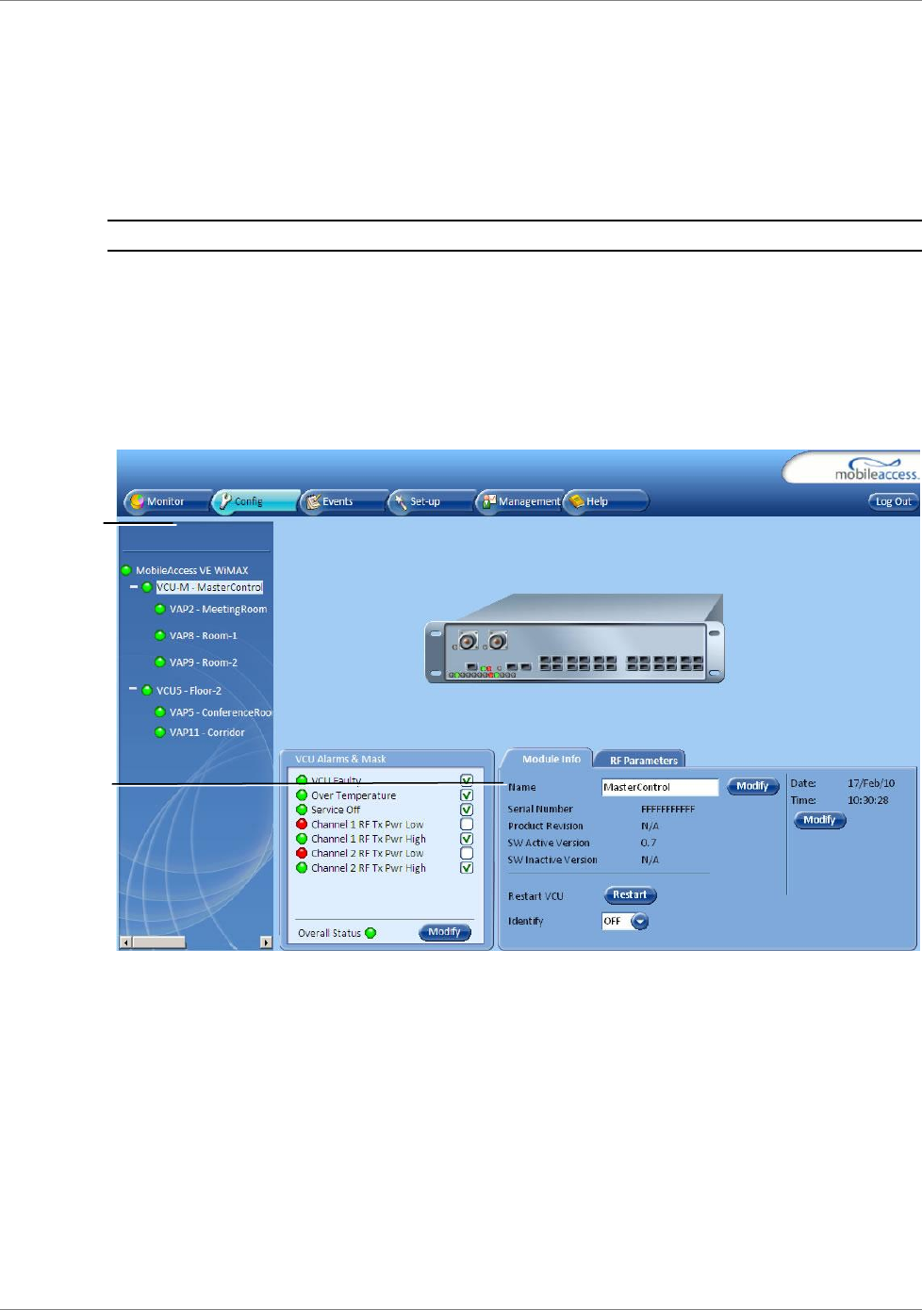Open the Events tab

[x=343, y=501]
